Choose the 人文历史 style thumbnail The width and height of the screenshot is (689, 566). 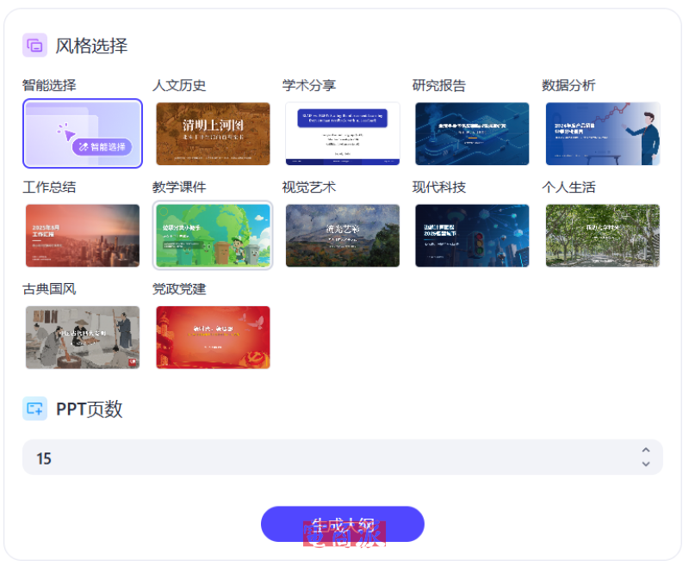click(213, 133)
